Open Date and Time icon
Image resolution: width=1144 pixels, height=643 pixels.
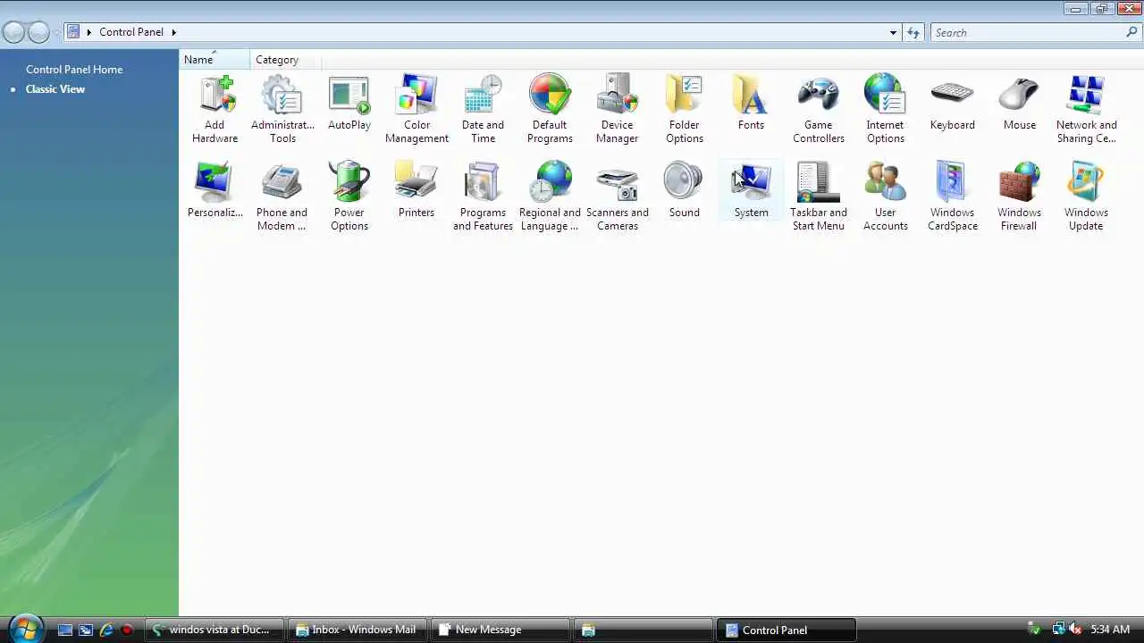[483, 109]
